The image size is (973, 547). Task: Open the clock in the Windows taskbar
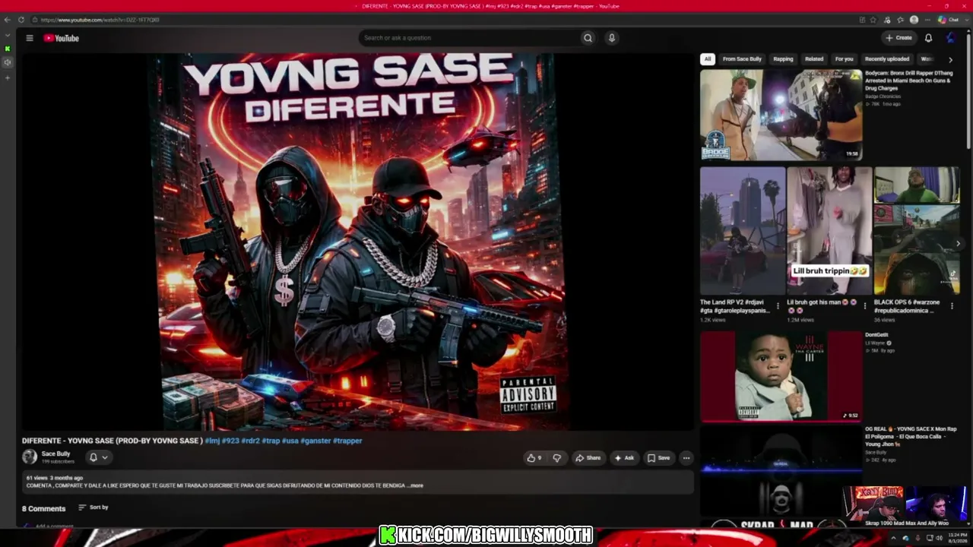(x=957, y=538)
